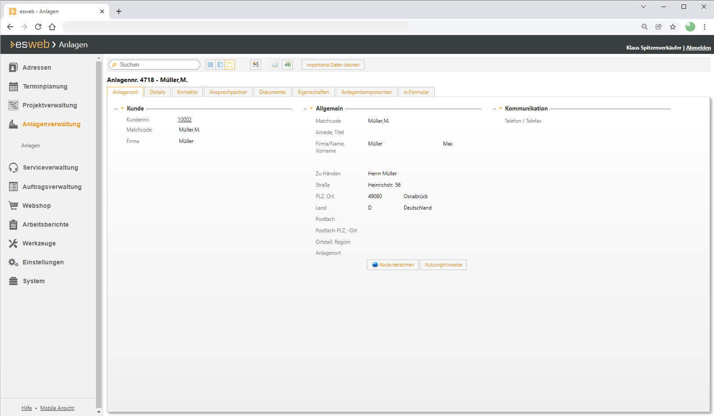Image resolution: width=714 pixels, height=416 pixels.
Task: Bookmark page with star icon
Action: pyautogui.click(x=673, y=27)
